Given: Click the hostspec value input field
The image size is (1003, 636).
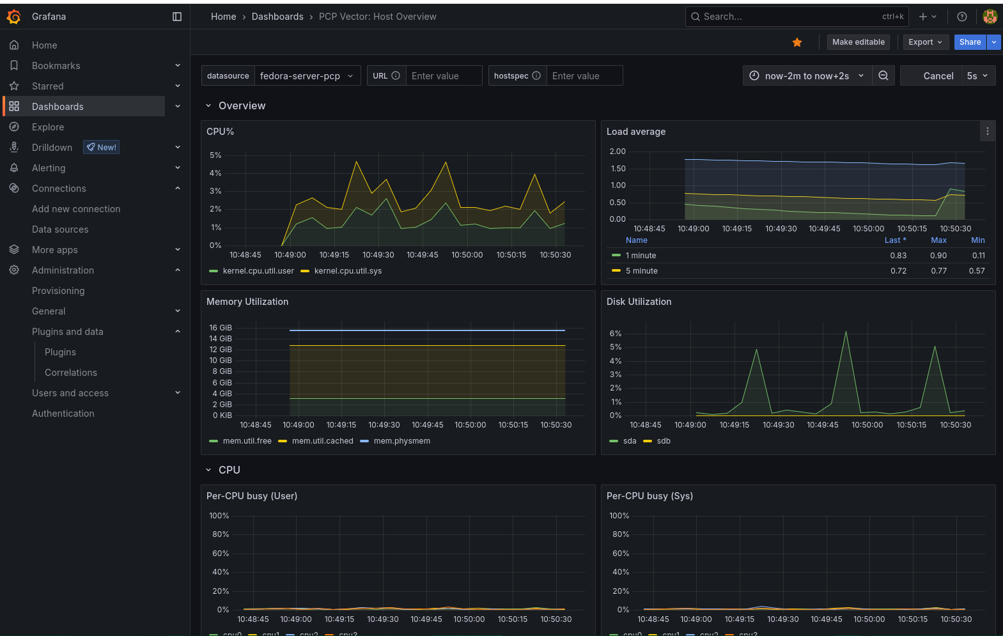Looking at the screenshot, I should pos(584,75).
